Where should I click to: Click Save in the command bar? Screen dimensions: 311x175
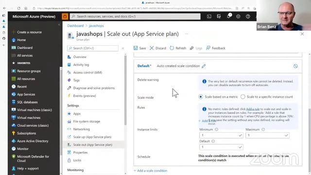(x=140, y=48)
